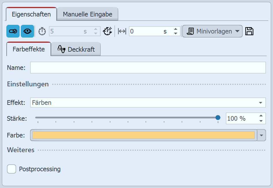Image resolution: width=273 pixels, height=188 pixels.
Task: Switch to the Manuelle Eingabe tab
Action: pyautogui.click(x=87, y=14)
